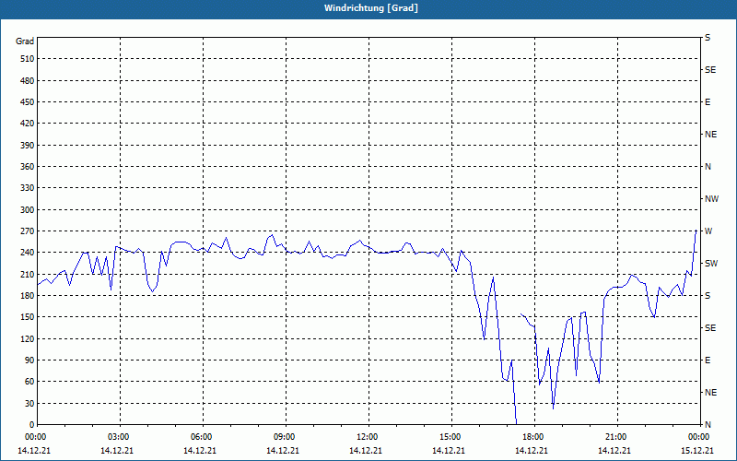Click the E compass label beside the 90 gridline
This screenshot has width=737, height=461.
[708, 361]
